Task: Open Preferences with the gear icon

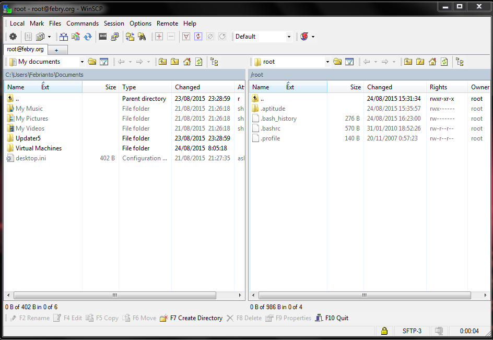Action: (x=13, y=37)
